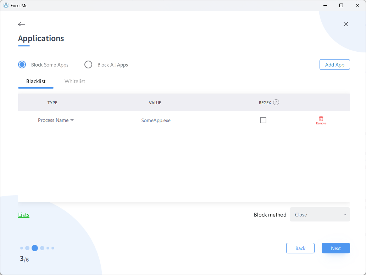Open the Lists link
The image size is (366, 275).
click(24, 215)
